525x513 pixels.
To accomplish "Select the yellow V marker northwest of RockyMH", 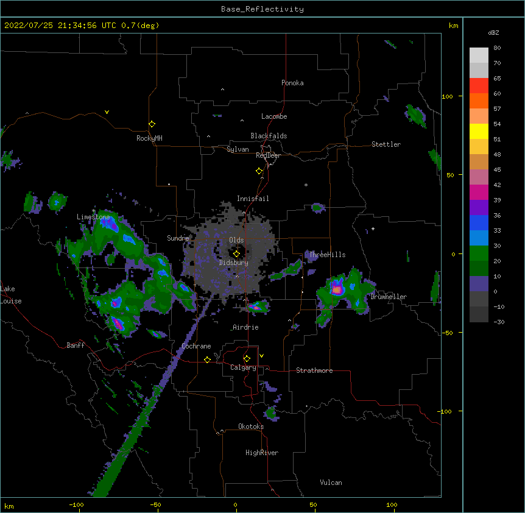I will pos(107,112).
